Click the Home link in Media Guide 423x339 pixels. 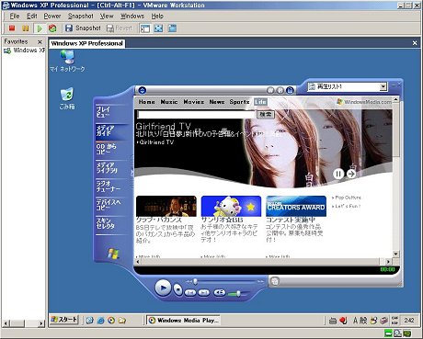pos(147,102)
